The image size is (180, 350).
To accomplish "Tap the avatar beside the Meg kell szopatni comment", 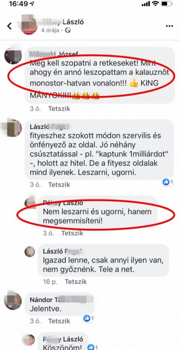I will point(13,55).
